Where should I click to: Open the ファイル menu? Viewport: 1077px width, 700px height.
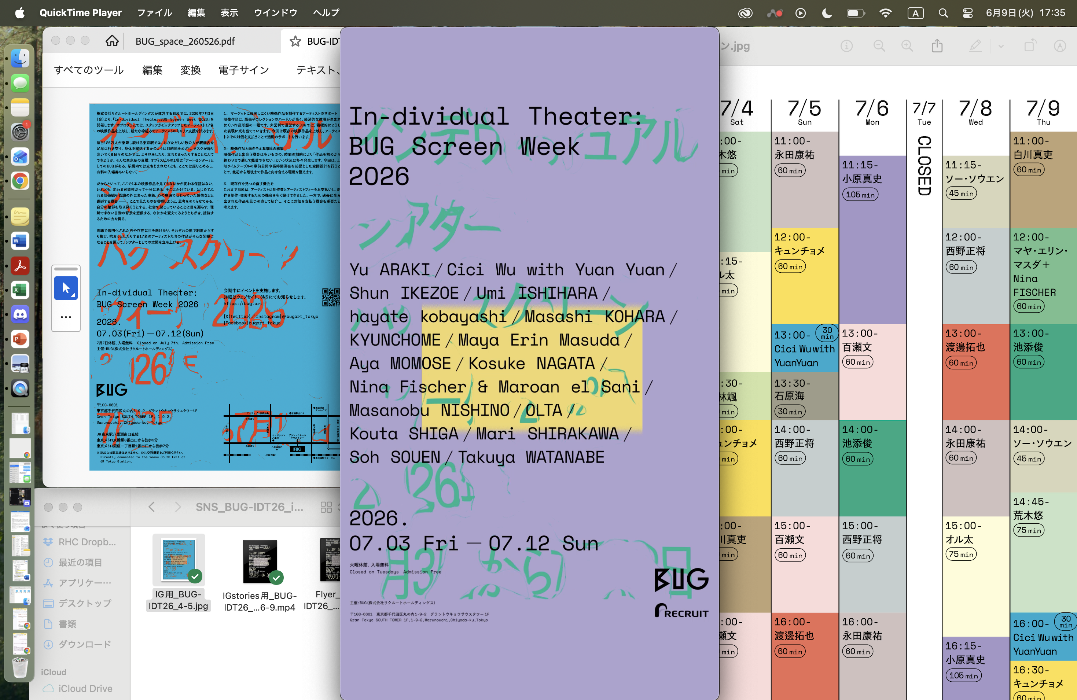click(154, 13)
